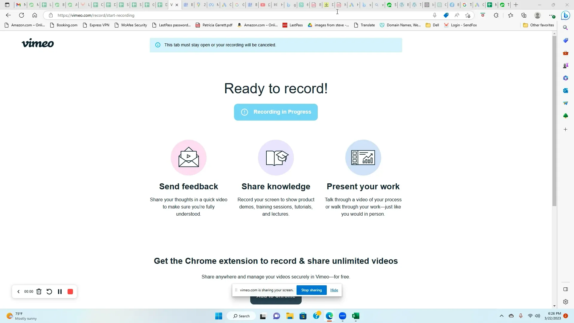
Task: Pause the Vimeo recording
Action: [60, 292]
